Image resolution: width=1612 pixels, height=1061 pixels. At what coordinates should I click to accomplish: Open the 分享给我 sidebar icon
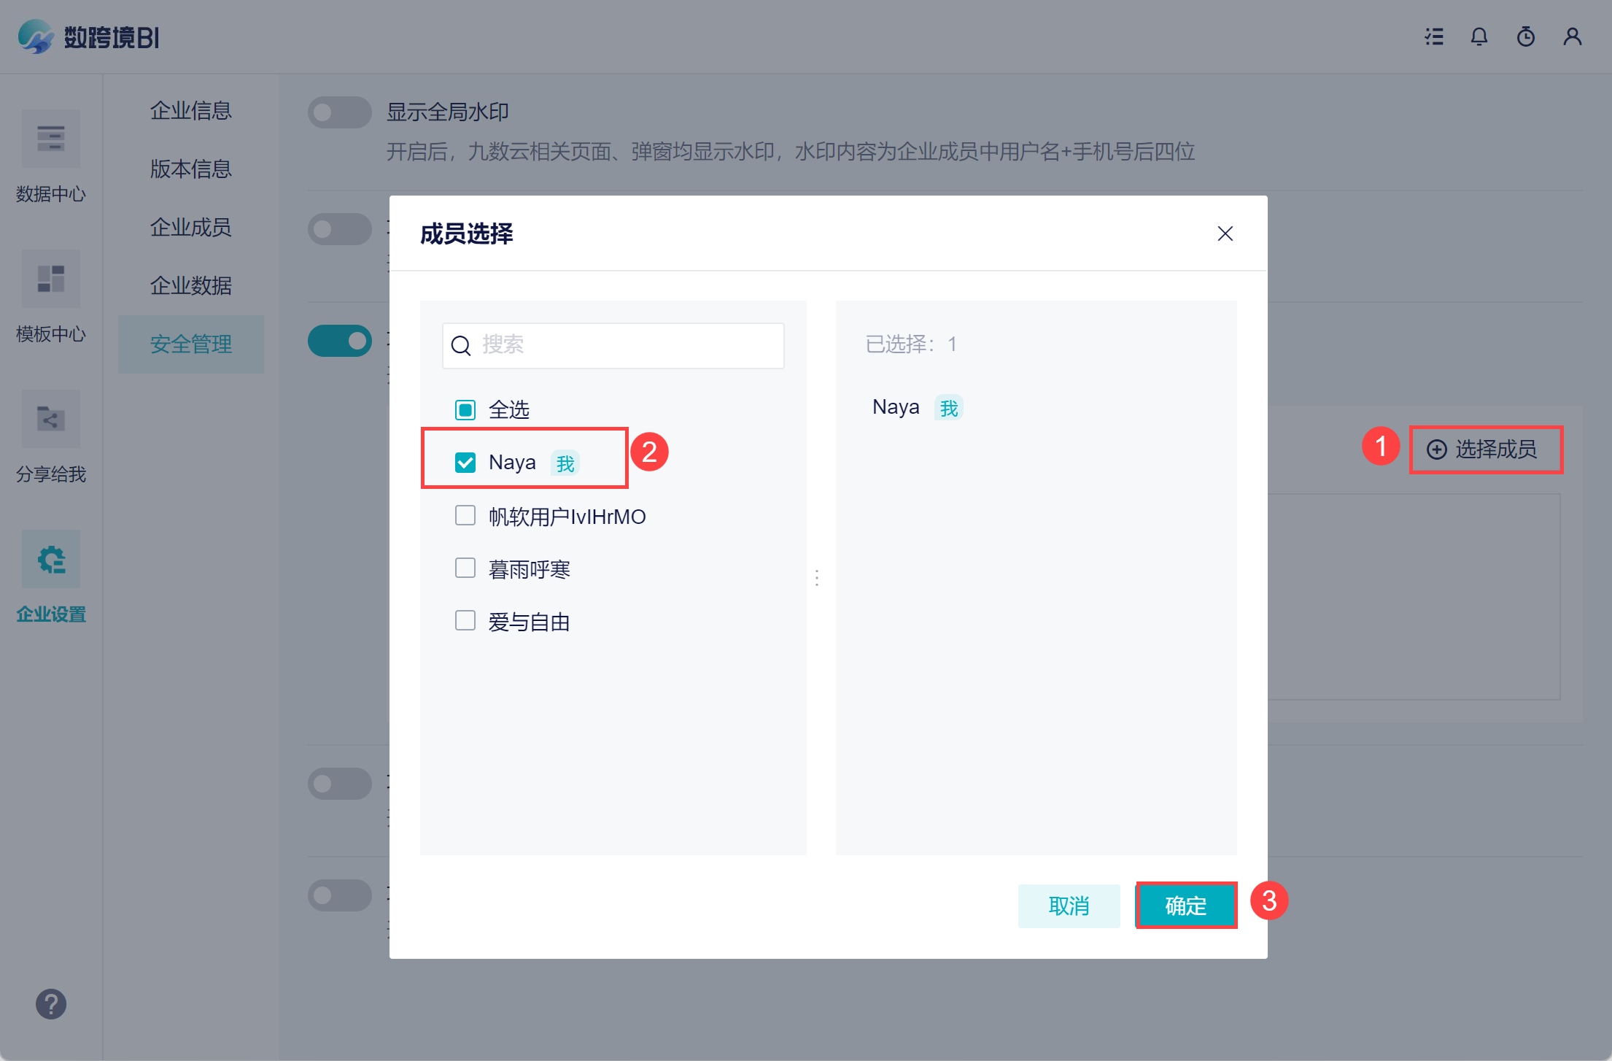tap(51, 419)
